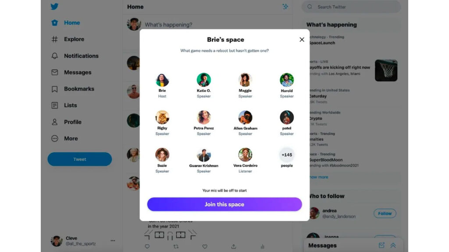Image resolution: width=449 pixels, height=252 pixels.
Task: Compose new message in Messages drawer
Action: (x=381, y=245)
